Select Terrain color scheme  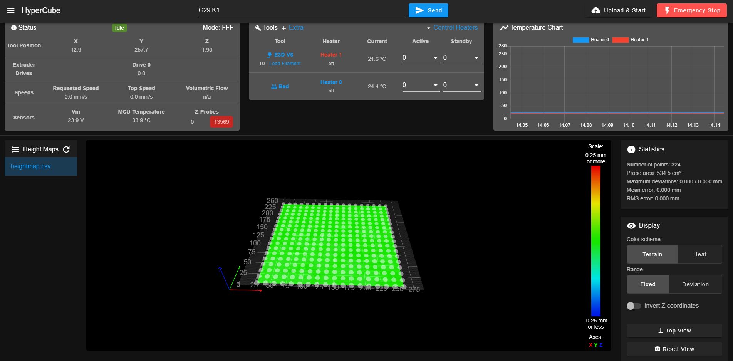[652, 254]
